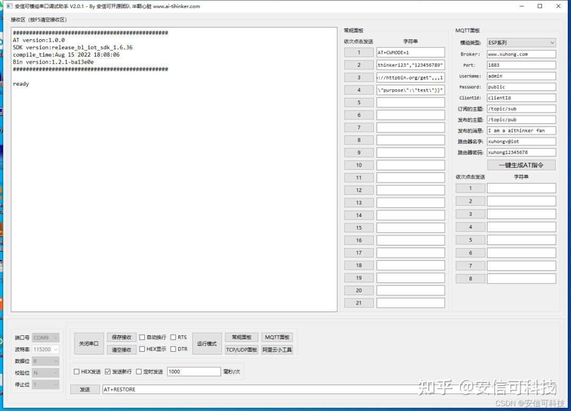Click the application icon in the title bar
This screenshot has height=411, width=571.
coord(8,6)
